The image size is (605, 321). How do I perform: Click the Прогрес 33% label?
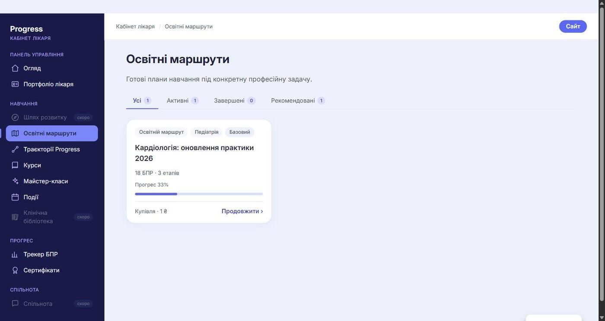tap(152, 185)
